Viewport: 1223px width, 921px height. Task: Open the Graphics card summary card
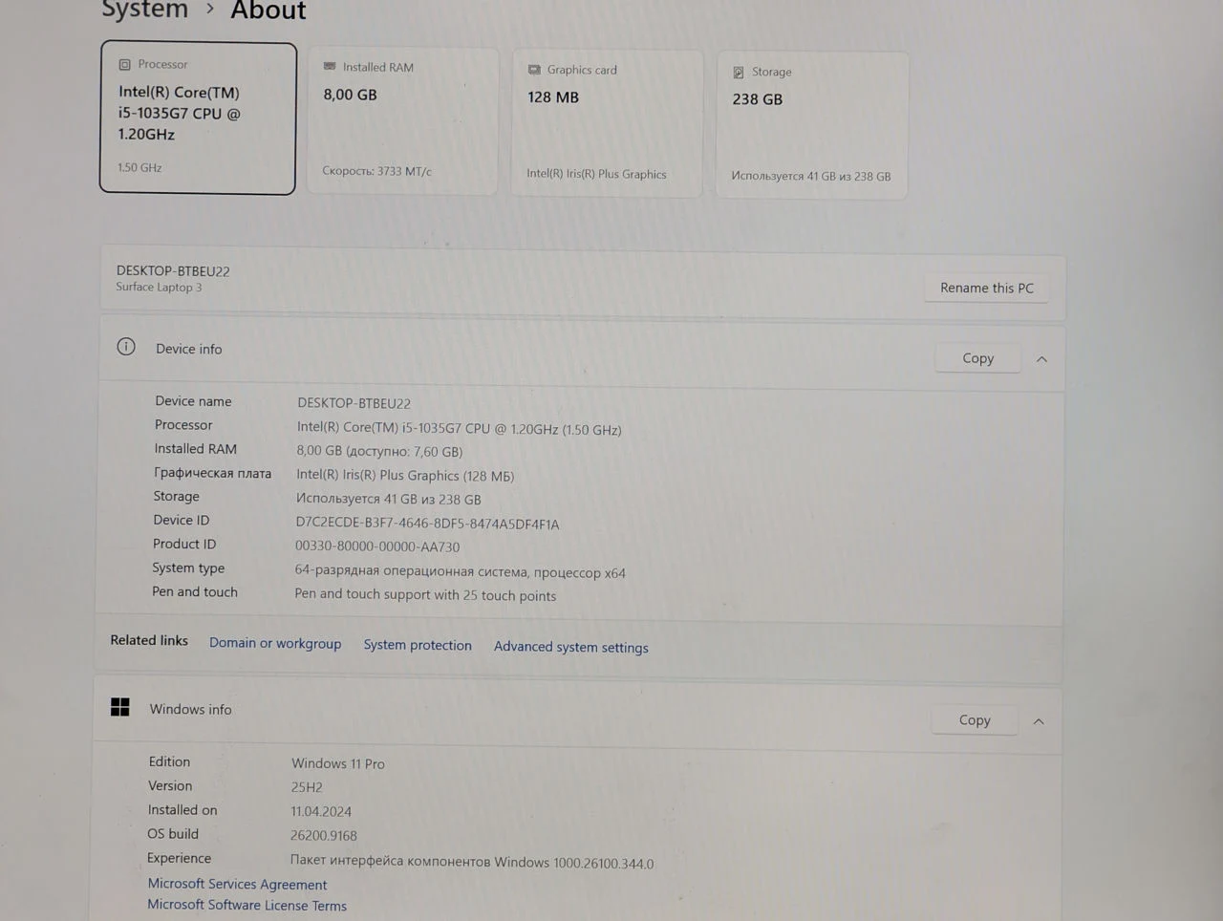point(607,123)
